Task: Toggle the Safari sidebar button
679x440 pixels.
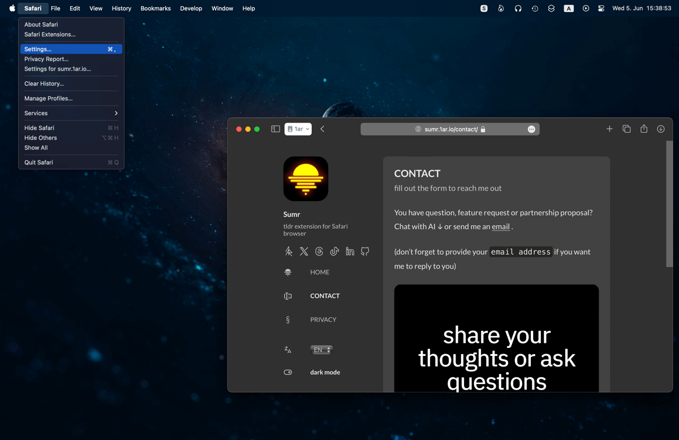Action: (276, 129)
